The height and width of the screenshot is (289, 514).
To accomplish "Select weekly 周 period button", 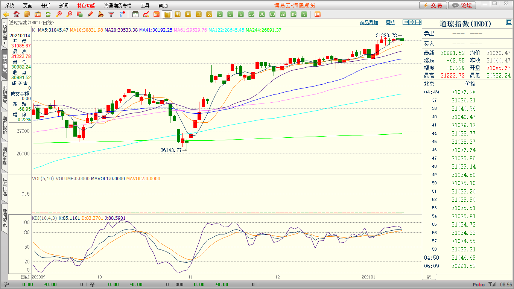I will (178, 14).
